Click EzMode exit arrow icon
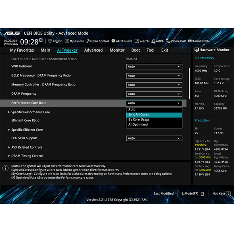Viewport: 234px width, 234px height. [201, 194]
